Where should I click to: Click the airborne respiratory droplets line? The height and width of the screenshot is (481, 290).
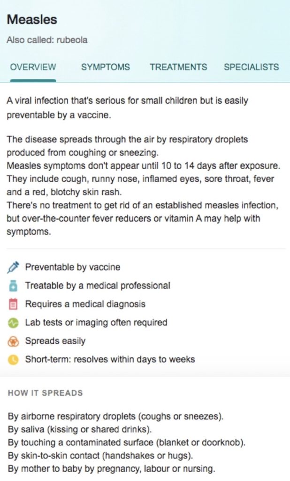(116, 416)
